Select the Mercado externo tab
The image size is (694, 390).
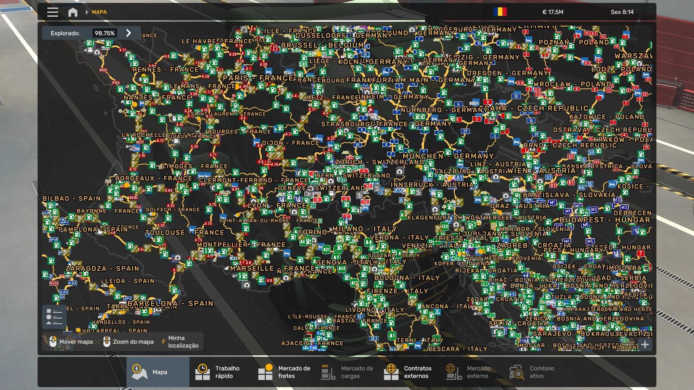pyautogui.click(x=472, y=372)
